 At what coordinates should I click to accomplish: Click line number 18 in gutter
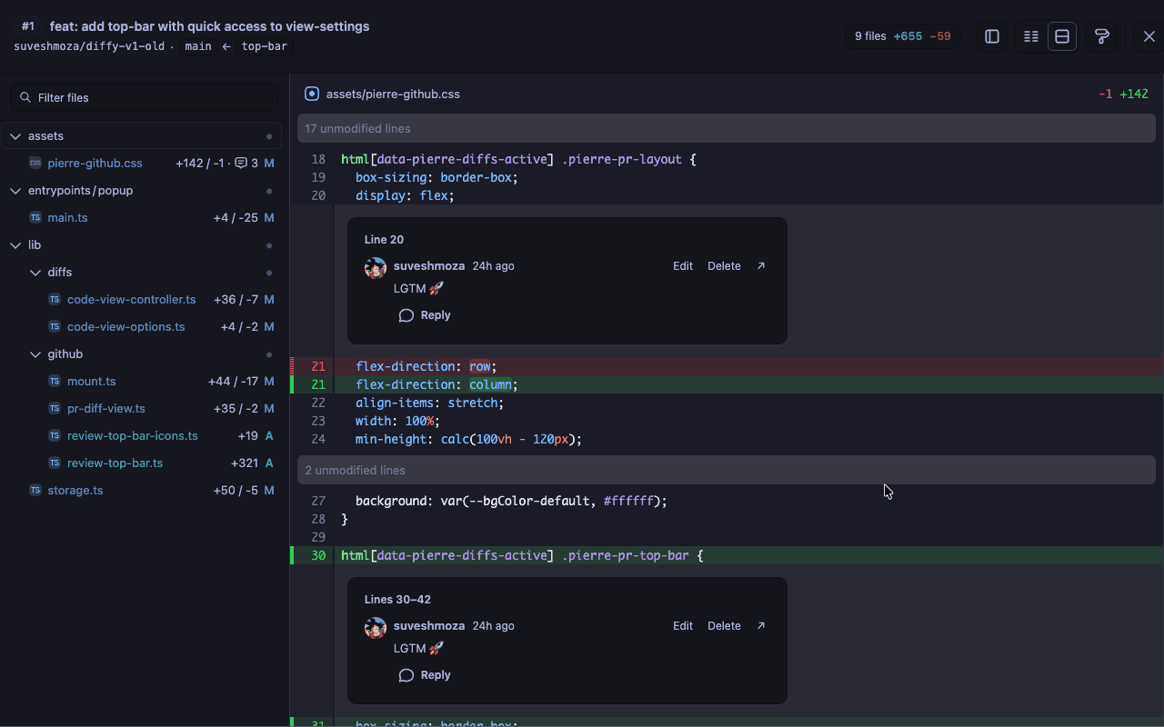click(x=318, y=159)
